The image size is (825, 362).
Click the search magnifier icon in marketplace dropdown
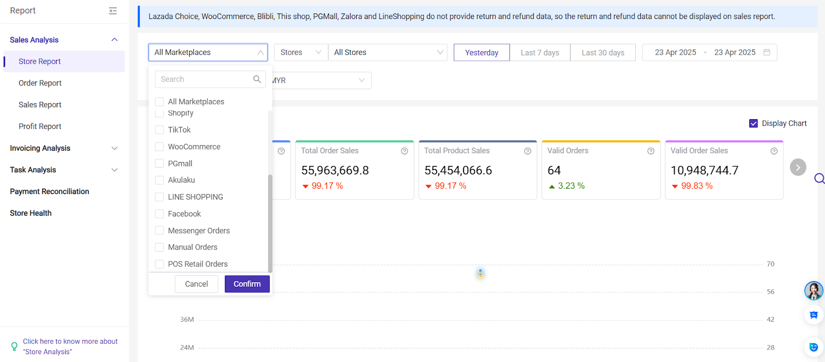(x=257, y=79)
